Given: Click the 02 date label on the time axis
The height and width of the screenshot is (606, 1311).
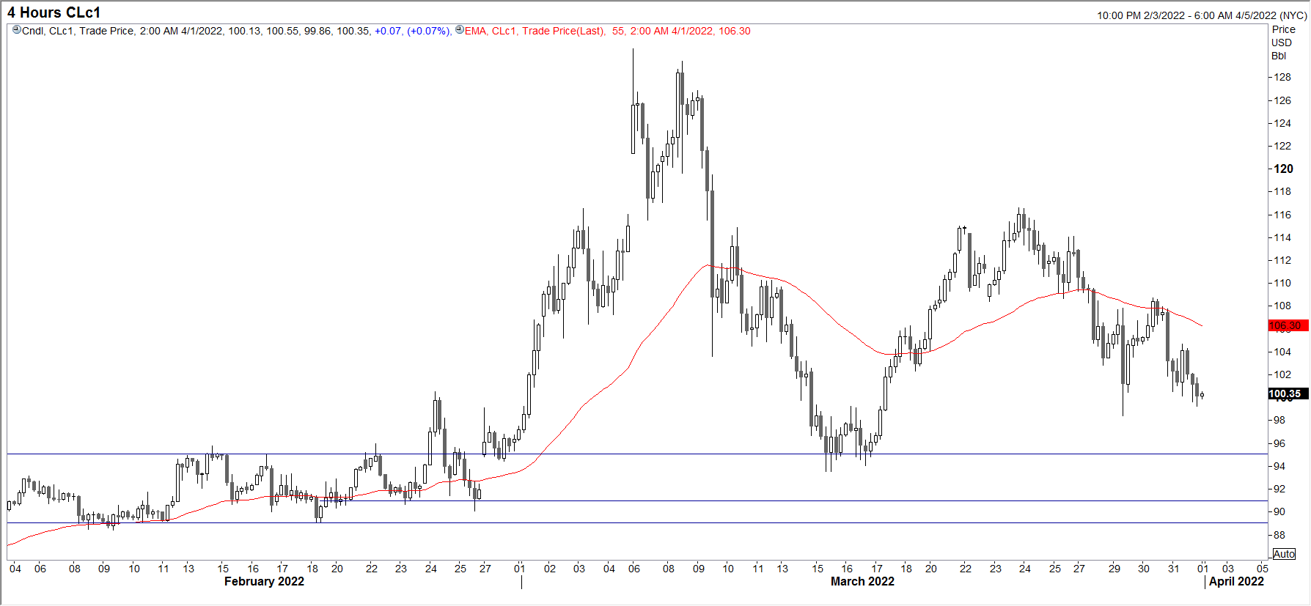Looking at the screenshot, I should [x=550, y=568].
